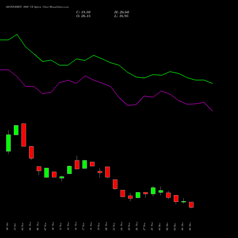Click the 01 Dec date label
The width and height of the screenshot is (238, 238).
pyautogui.click(x=159, y=227)
